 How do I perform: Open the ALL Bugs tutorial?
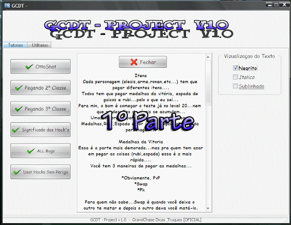coord(40,151)
